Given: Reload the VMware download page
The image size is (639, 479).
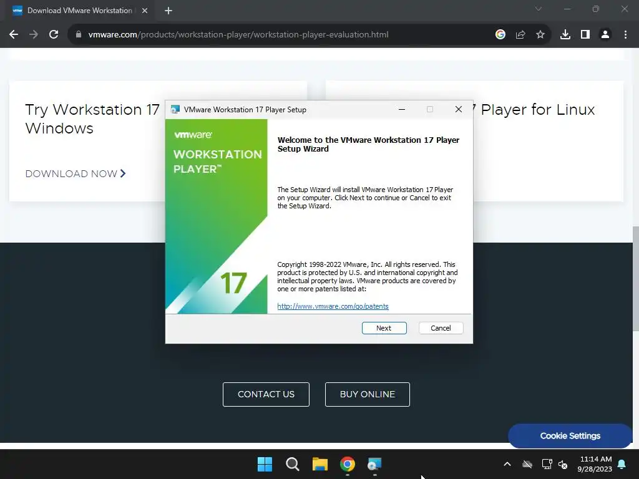Looking at the screenshot, I should [54, 35].
